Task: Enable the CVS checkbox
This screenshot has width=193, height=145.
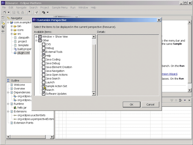Action: [x=43, y=44]
